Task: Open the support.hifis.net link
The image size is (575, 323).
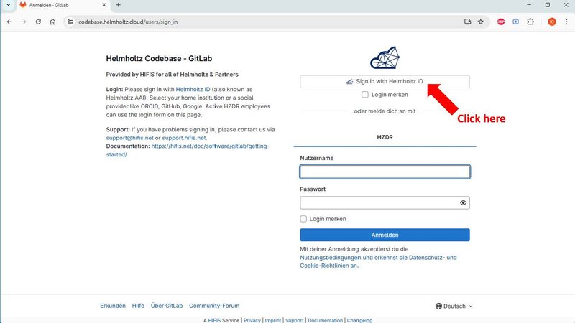Action: click(x=184, y=138)
